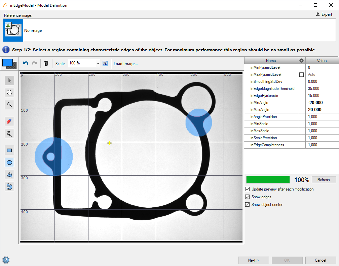Click the blue foreground color swatch
This screenshot has width=339, height=266.
(x=7, y=63)
